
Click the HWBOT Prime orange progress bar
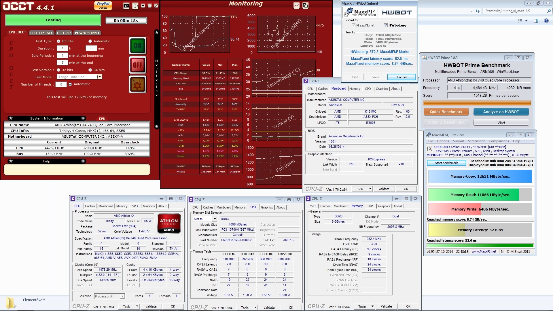[477, 103]
